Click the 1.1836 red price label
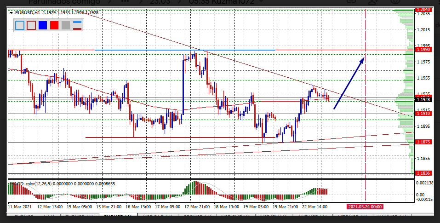This screenshot has height=223, width=440. pos(423,173)
